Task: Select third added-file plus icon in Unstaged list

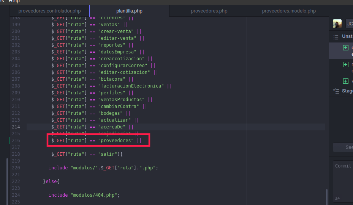Action: (x=345, y=81)
